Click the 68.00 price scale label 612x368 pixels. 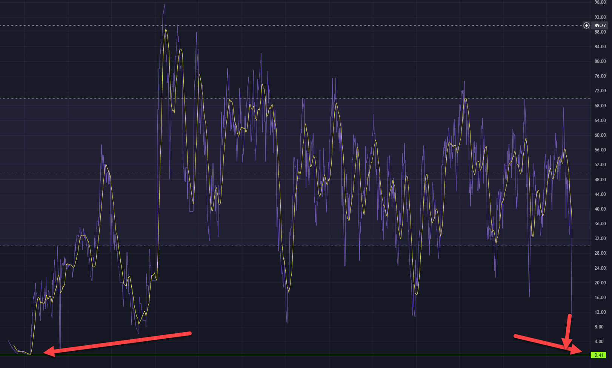600,106
